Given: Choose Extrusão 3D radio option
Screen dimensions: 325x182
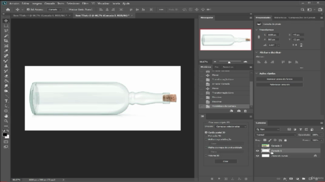Looking at the screenshot, I should [206, 136].
